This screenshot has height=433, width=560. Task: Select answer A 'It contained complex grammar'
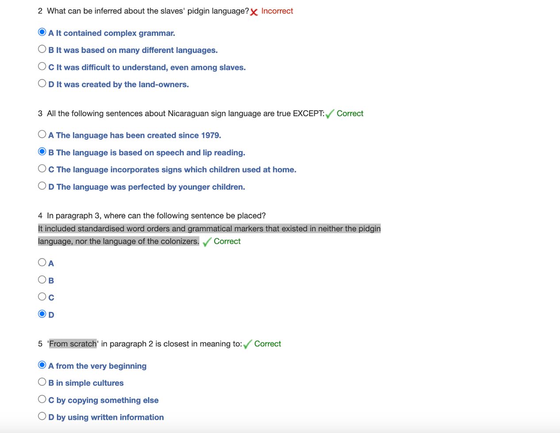tap(42, 32)
